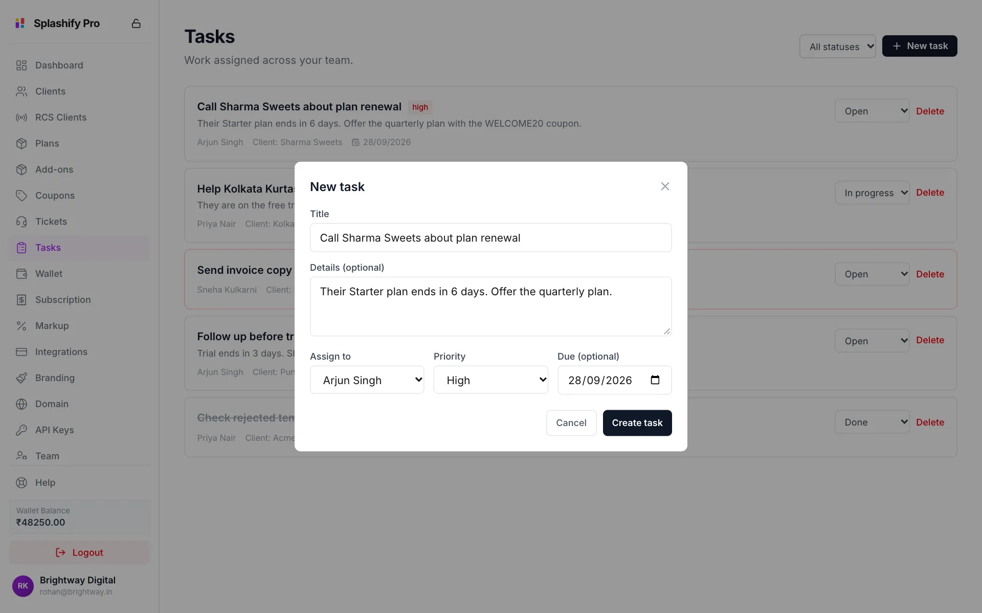Click the Add-ons package icon
982x613 pixels.
tap(21, 170)
